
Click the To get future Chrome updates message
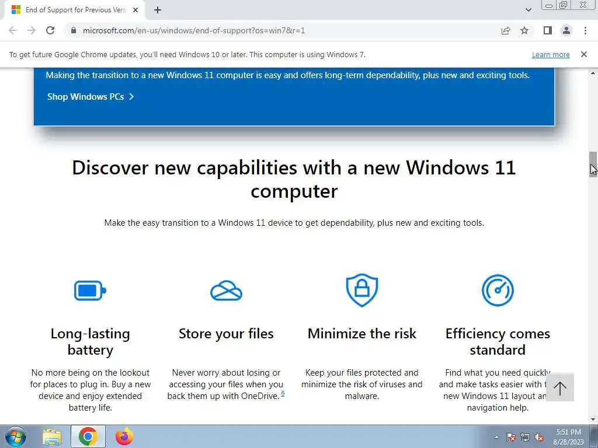[187, 54]
